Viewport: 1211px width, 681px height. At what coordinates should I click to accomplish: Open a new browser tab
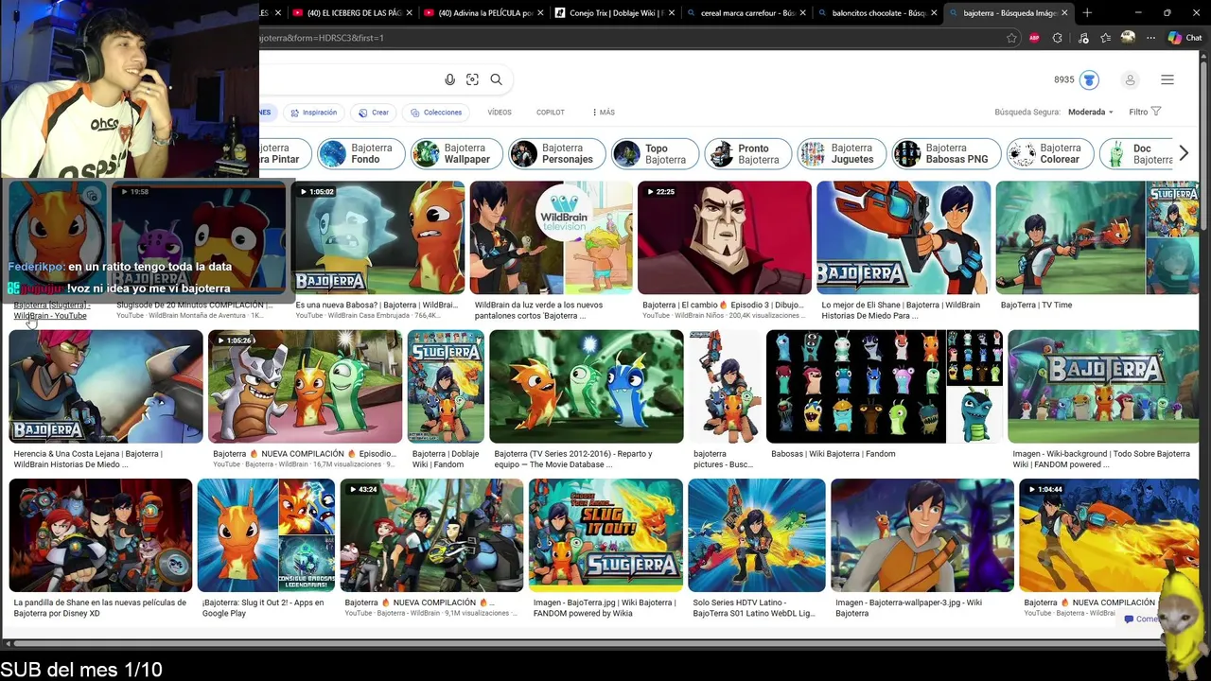1087,12
